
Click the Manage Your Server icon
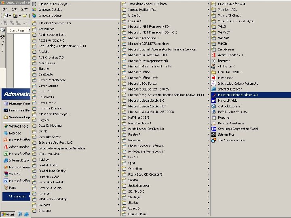tap(6, 103)
